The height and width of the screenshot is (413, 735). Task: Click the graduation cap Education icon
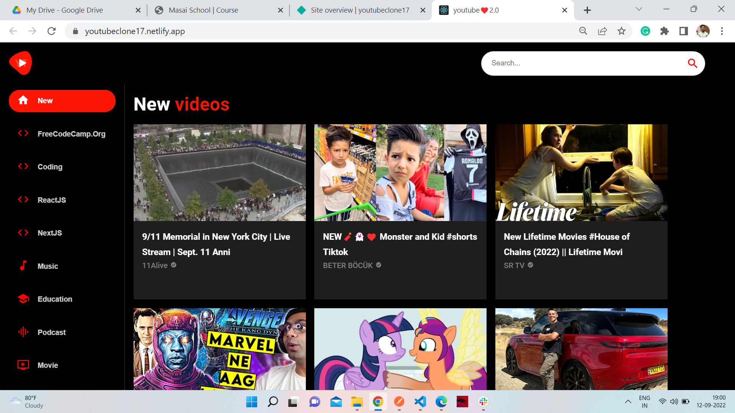tap(23, 299)
